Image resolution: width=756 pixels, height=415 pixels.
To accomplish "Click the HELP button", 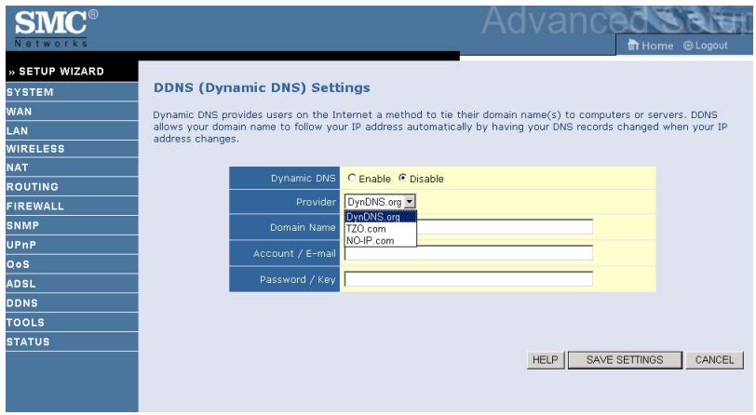I will click(x=546, y=360).
